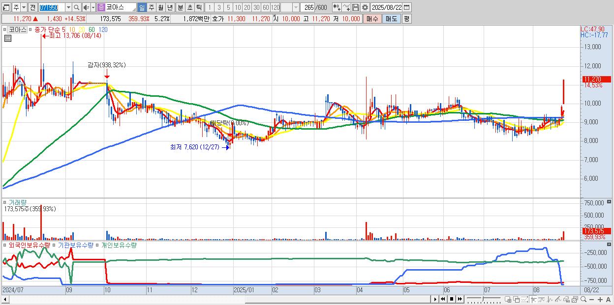Screen dimensions: 614x305
Task: Click the pencil drawing tool icon
Action: click(x=558, y=299)
